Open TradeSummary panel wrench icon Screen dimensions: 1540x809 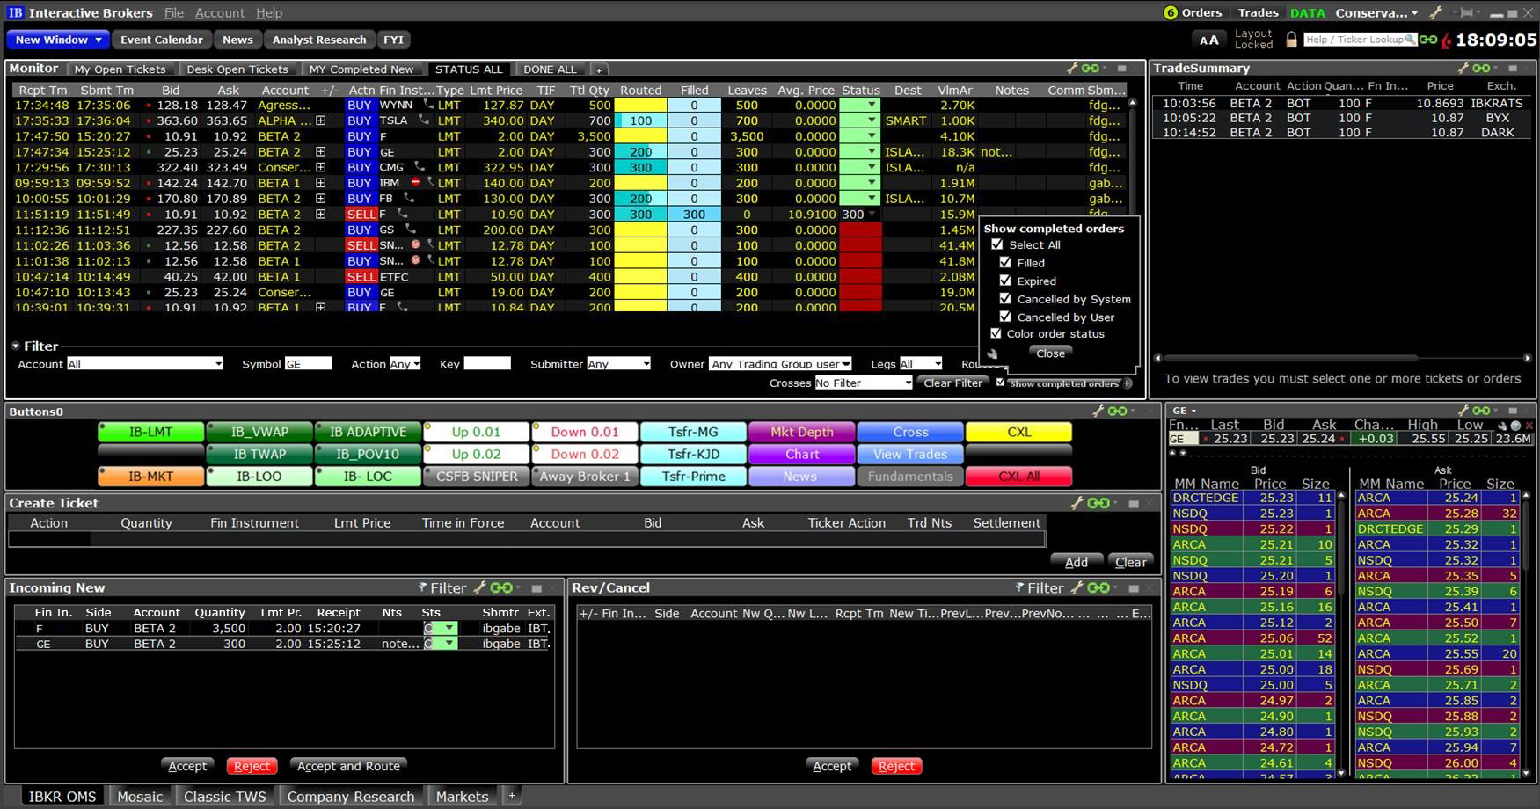1463,68
